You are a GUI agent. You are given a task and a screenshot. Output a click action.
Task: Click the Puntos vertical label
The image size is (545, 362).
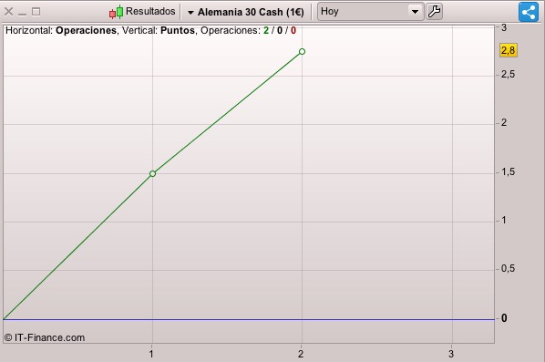pos(178,31)
